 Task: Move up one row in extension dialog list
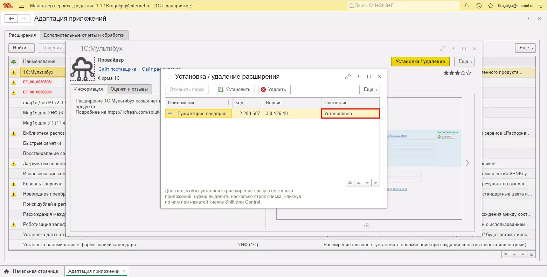358,183
